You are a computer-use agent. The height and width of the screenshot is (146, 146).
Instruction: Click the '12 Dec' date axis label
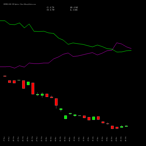[x=84, y=139]
